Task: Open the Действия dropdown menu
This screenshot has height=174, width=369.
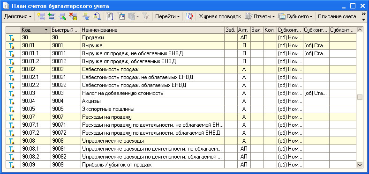Action: [18, 16]
